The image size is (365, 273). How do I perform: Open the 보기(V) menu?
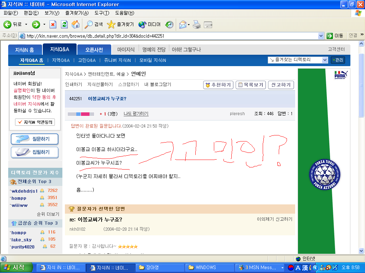pos(52,13)
